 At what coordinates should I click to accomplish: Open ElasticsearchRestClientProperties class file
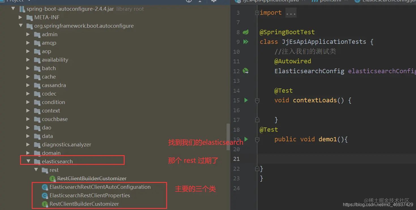90,195
